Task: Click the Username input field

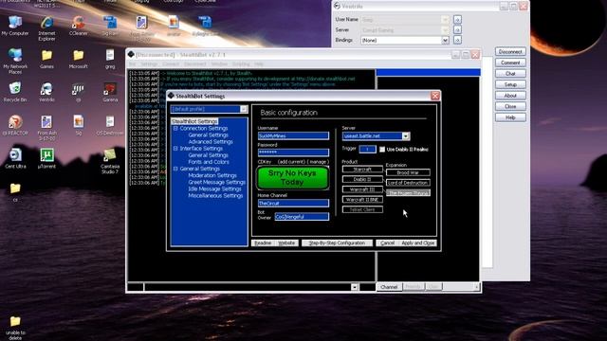Action: [293, 135]
